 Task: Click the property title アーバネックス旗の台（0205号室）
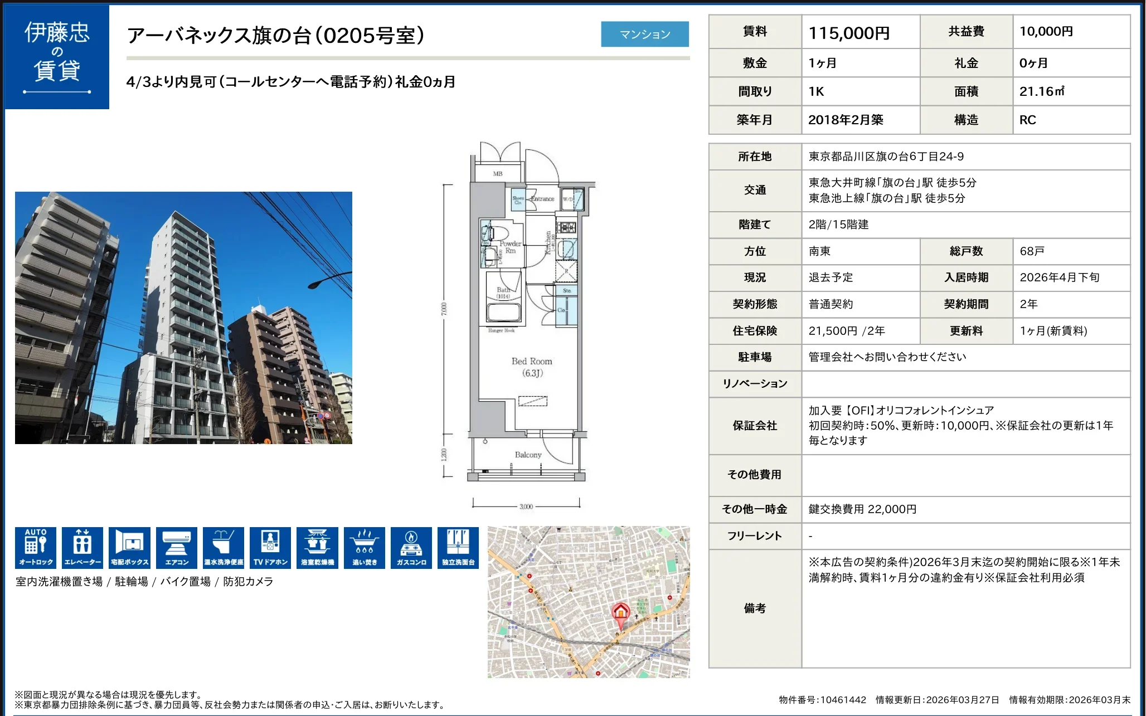tap(276, 35)
